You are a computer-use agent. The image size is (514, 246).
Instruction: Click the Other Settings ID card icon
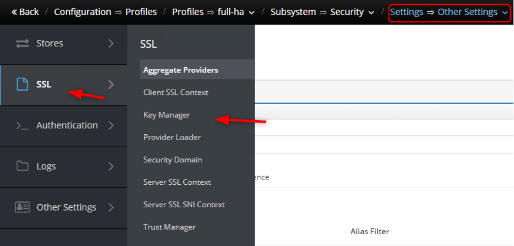click(22, 207)
